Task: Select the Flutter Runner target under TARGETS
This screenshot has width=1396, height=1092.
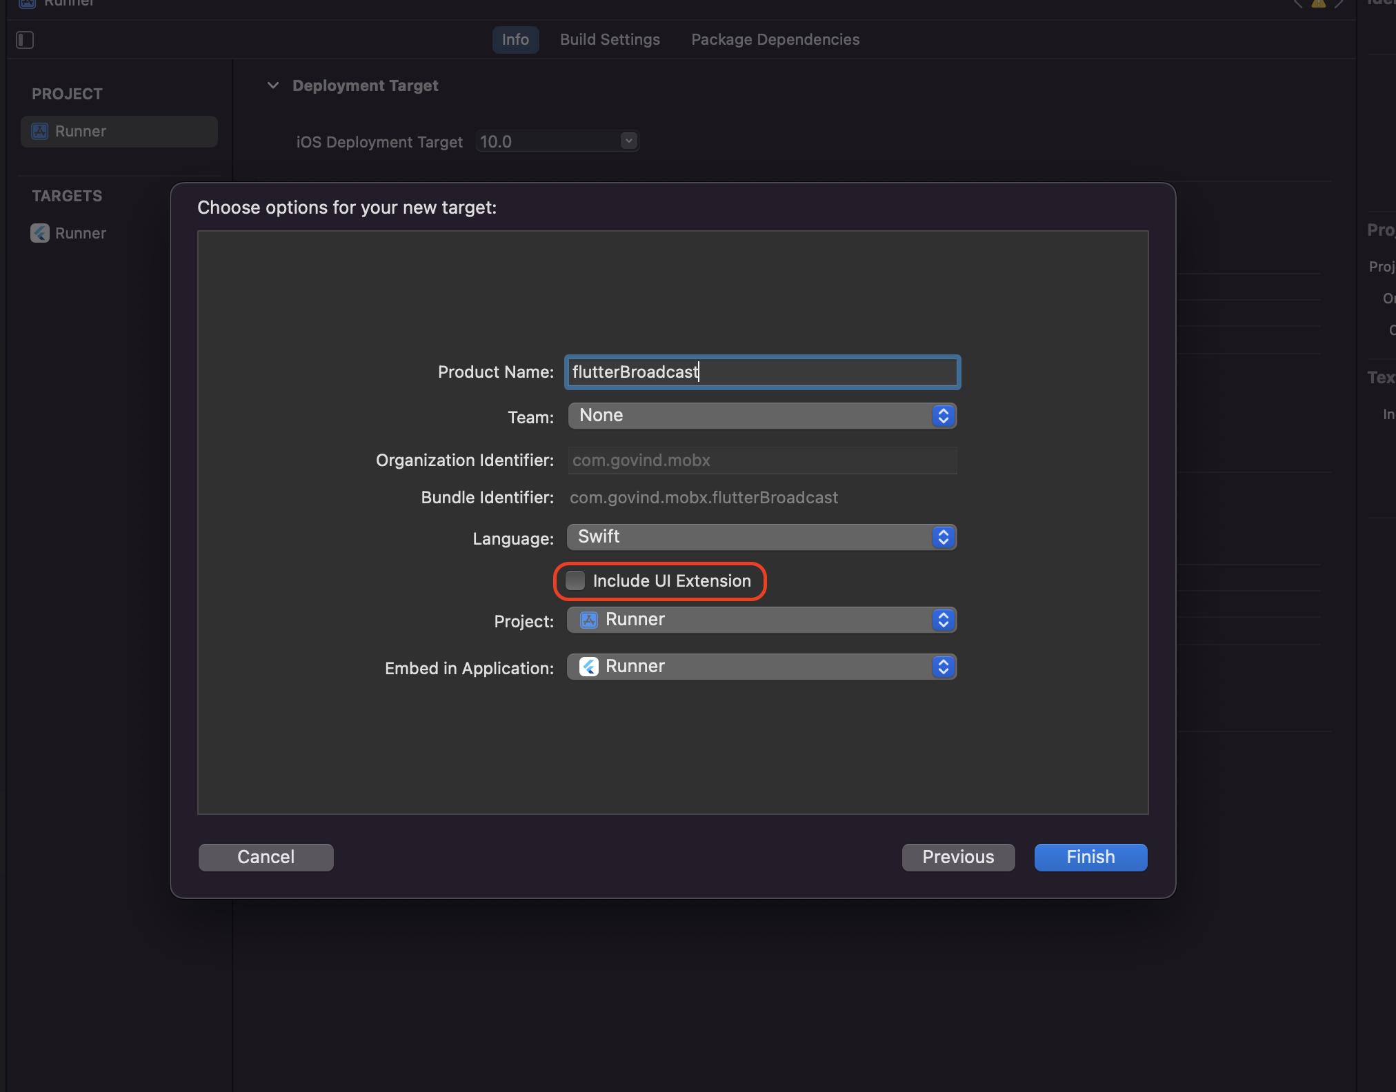Action: click(39, 233)
